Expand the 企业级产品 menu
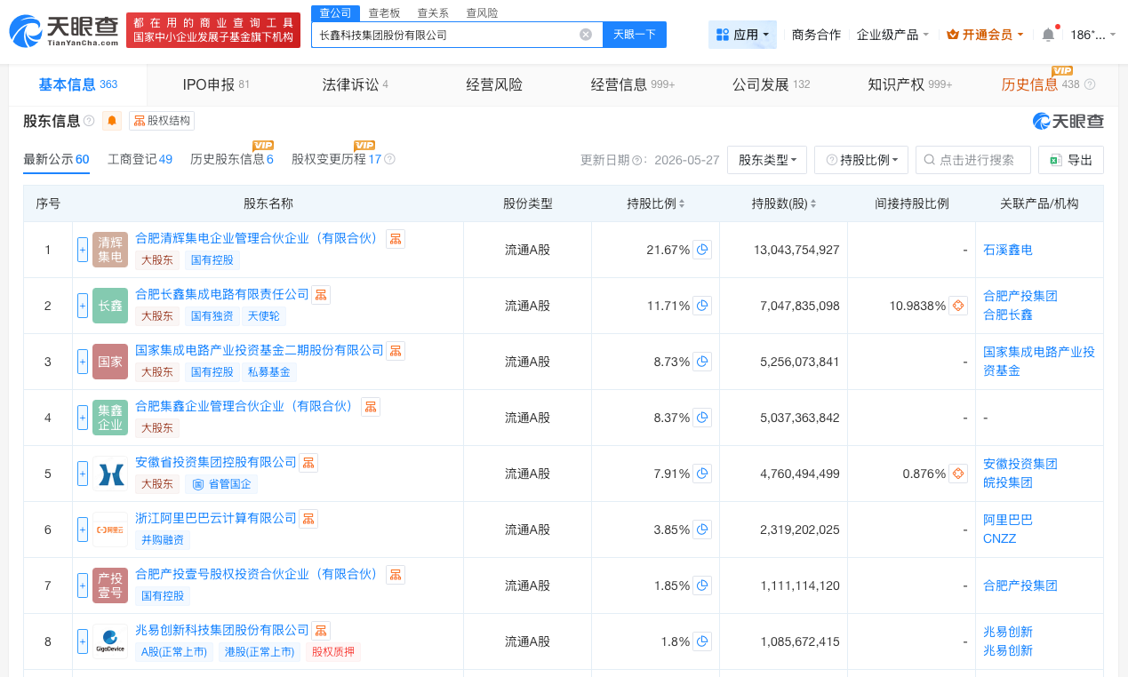The width and height of the screenshot is (1128, 677). [892, 35]
